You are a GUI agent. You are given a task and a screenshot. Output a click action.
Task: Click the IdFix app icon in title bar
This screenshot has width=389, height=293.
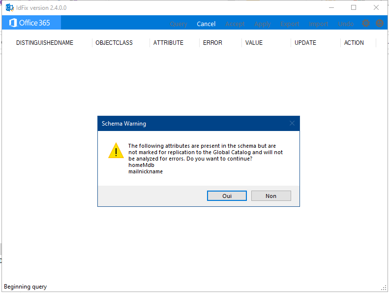(10, 8)
